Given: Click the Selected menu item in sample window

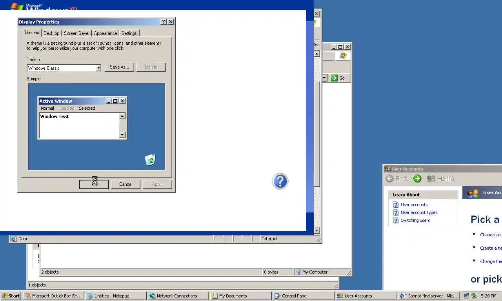Looking at the screenshot, I should [x=87, y=108].
